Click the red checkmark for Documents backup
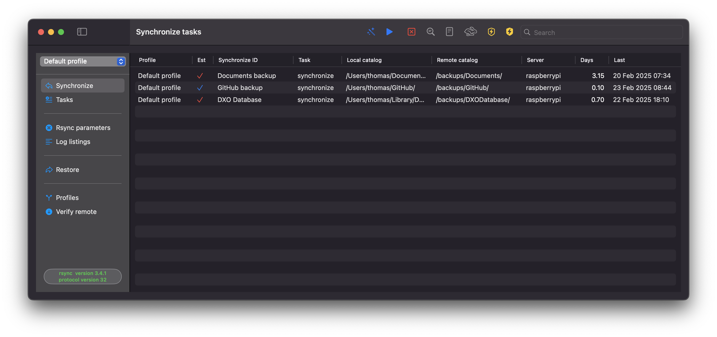Screen dimensions: 717x337 point(199,76)
